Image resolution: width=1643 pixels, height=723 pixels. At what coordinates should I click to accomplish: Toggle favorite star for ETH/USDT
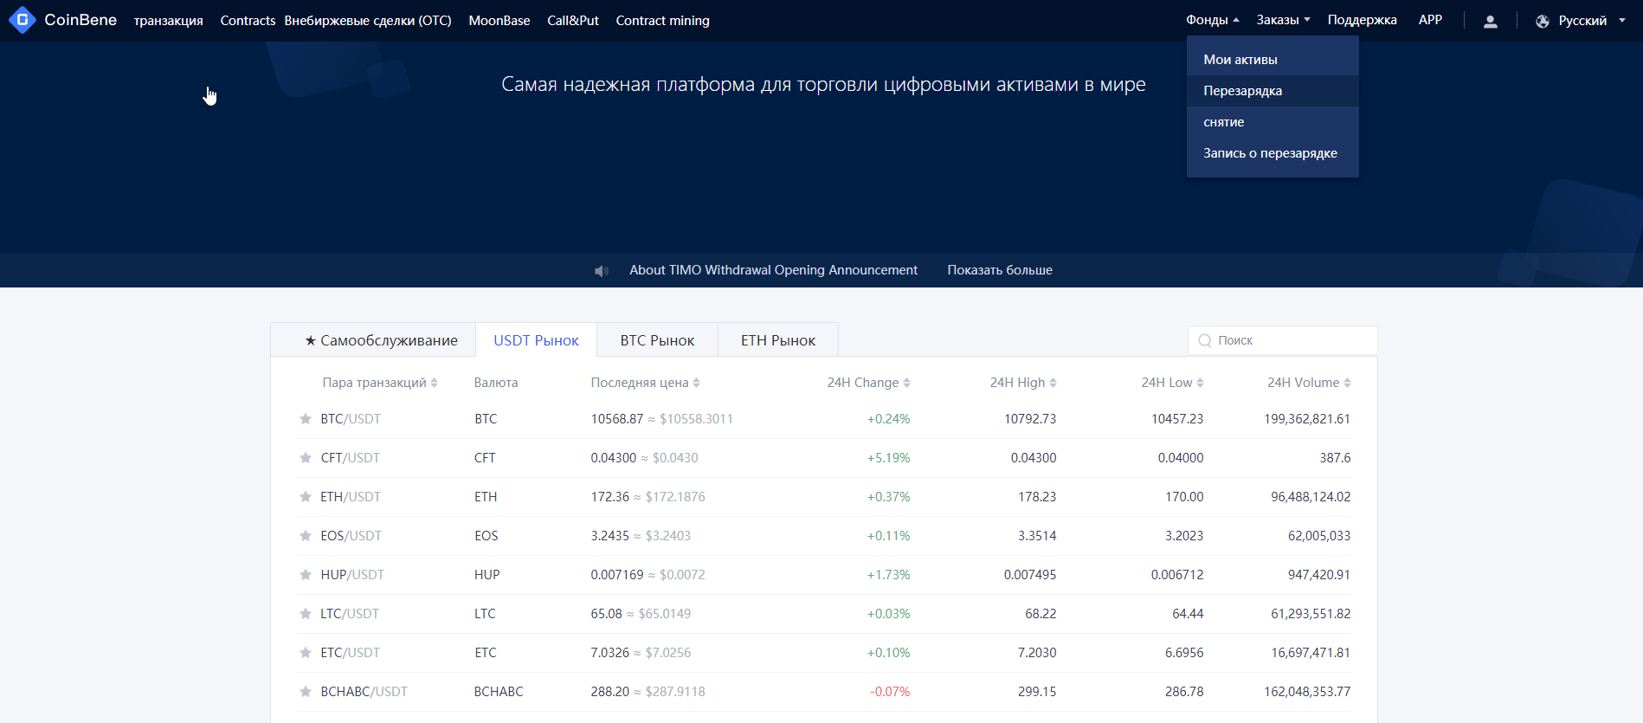coord(306,497)
